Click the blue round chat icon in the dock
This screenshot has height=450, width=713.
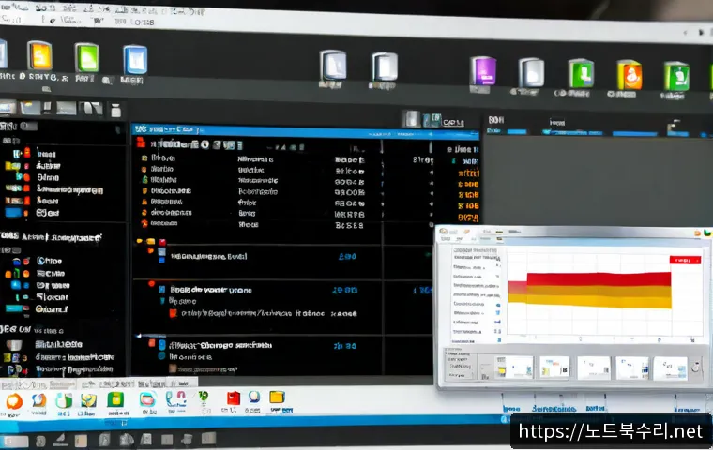tap(254, 397)
